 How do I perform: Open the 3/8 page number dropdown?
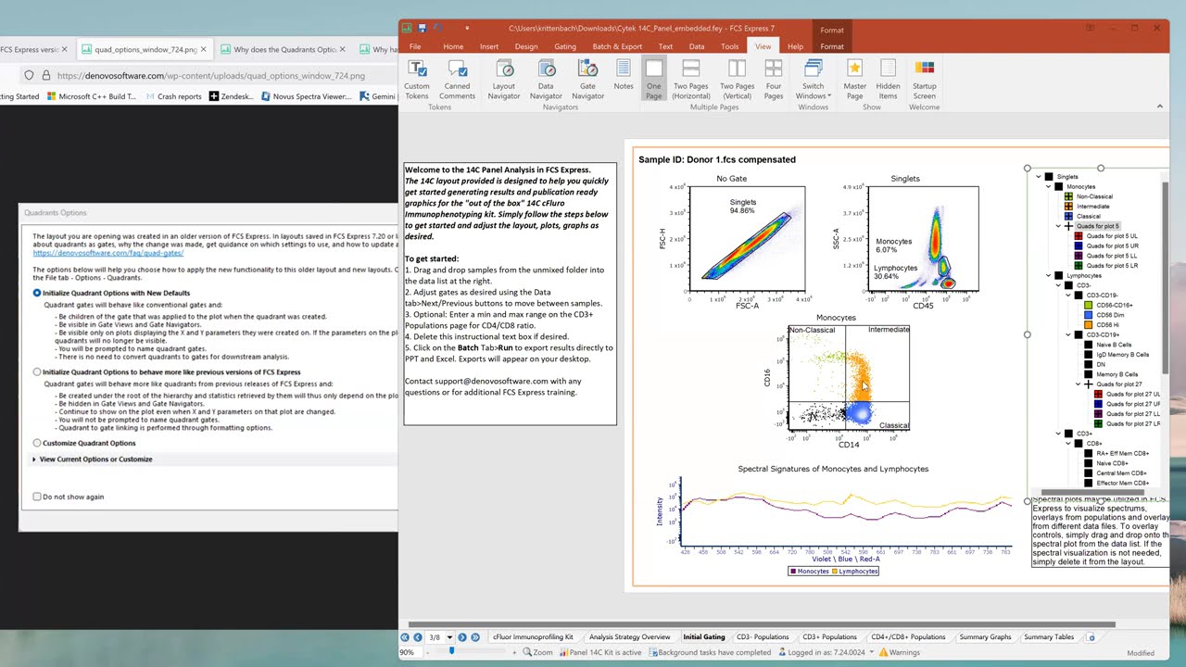pos(449,637)
